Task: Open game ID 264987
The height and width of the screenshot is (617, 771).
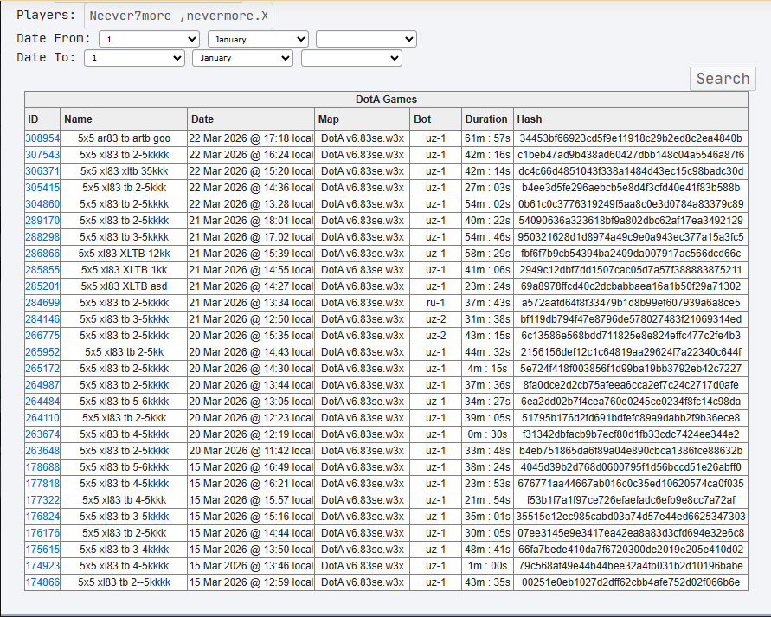Action: tap(42, 385)
